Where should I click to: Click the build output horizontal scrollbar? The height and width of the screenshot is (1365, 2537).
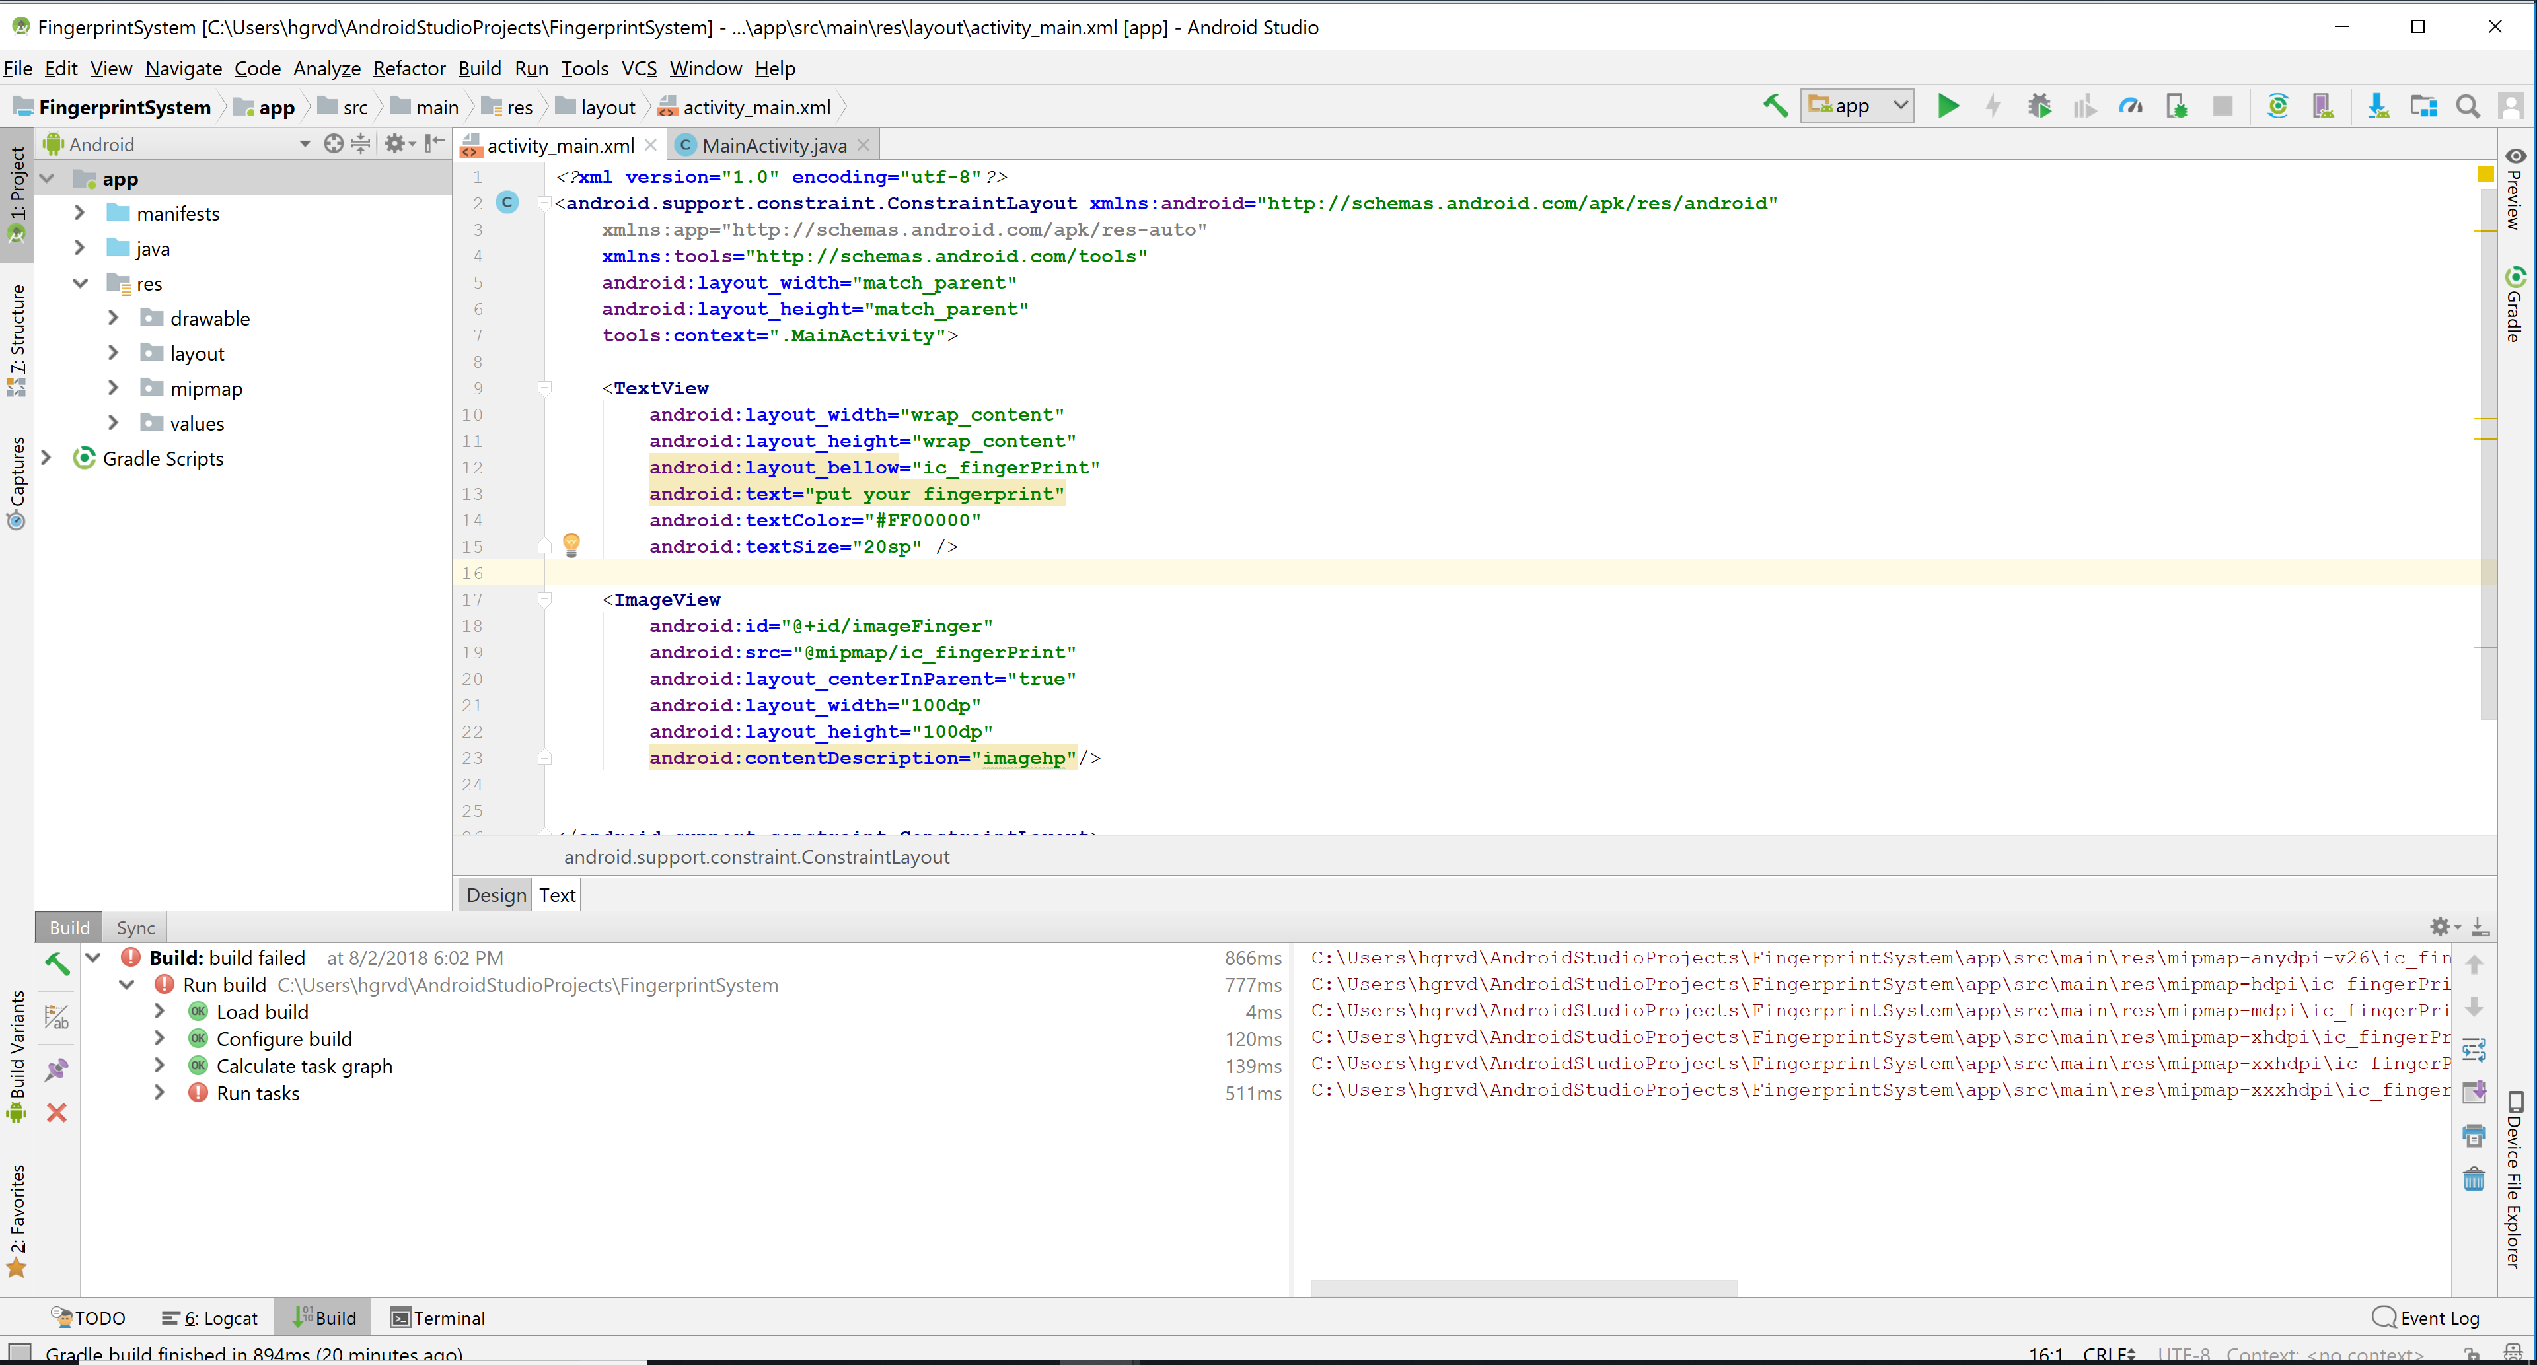(1524, 1288)
